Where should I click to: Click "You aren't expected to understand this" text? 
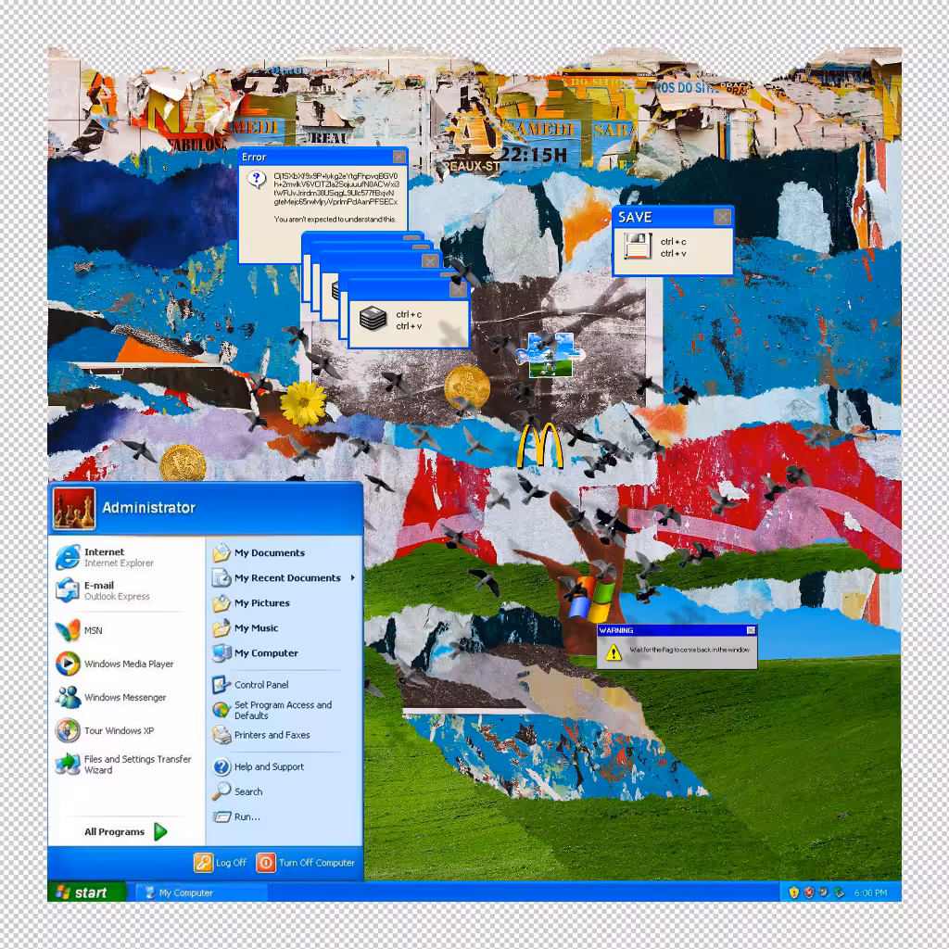click(335, 219)
